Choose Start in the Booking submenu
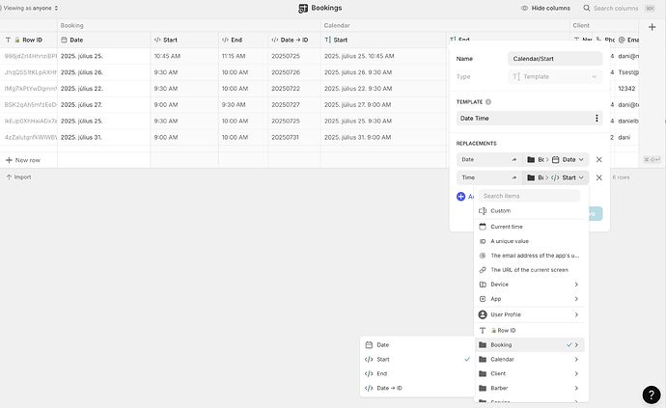The width and height of the screenshot is (666, 408). (x=417, y=359)
